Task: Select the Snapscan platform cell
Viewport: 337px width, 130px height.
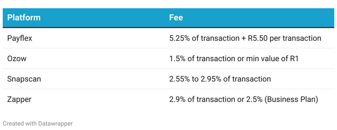Action: (x=24, y=79)
